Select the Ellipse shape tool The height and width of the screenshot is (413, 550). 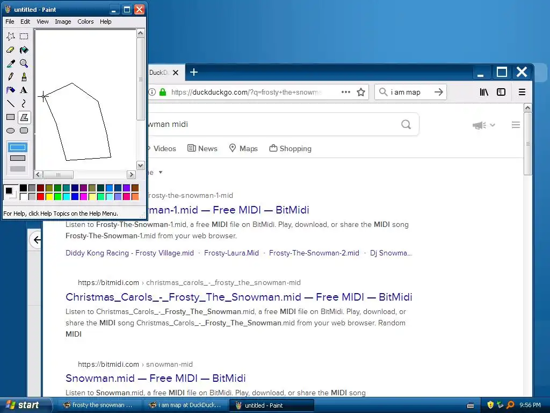11,131
